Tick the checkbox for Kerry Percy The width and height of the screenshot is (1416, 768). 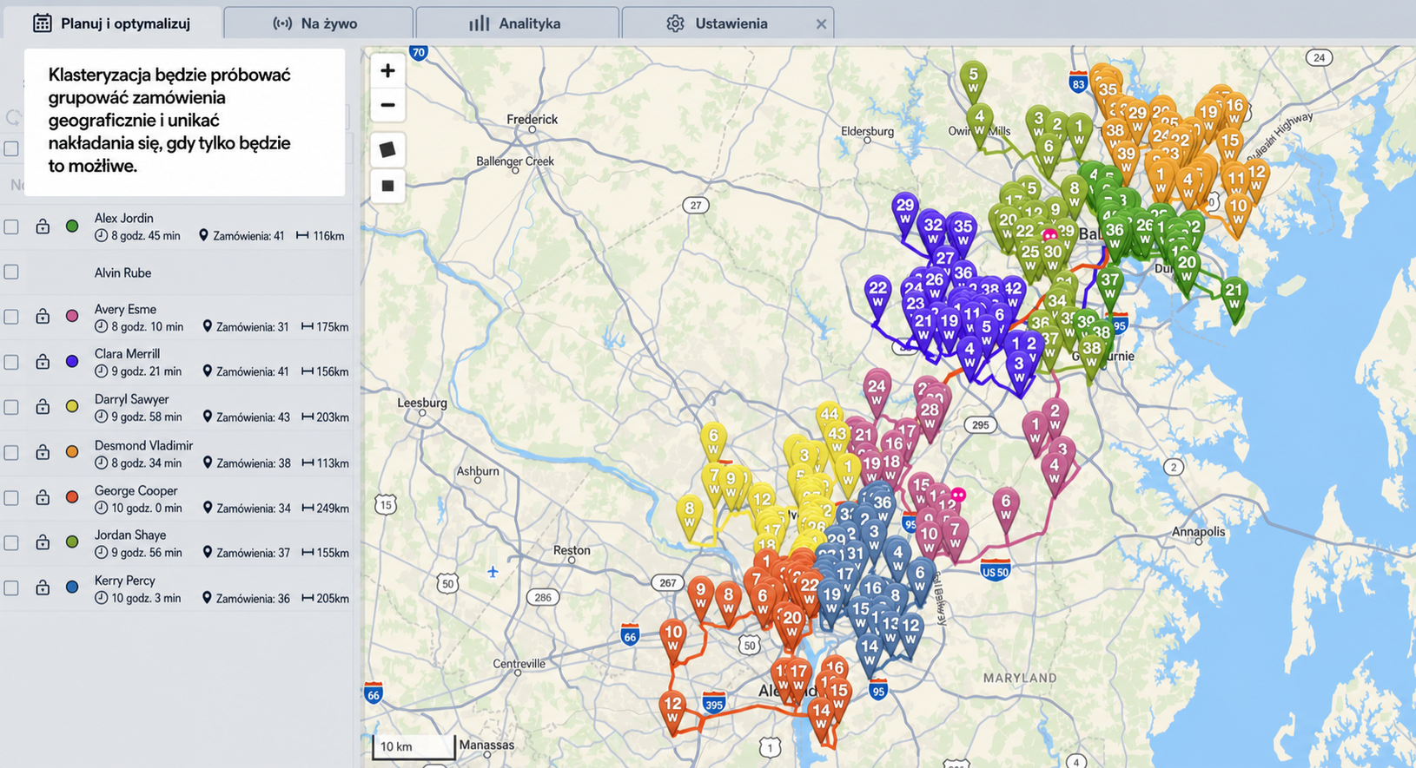tap(11, 587)
